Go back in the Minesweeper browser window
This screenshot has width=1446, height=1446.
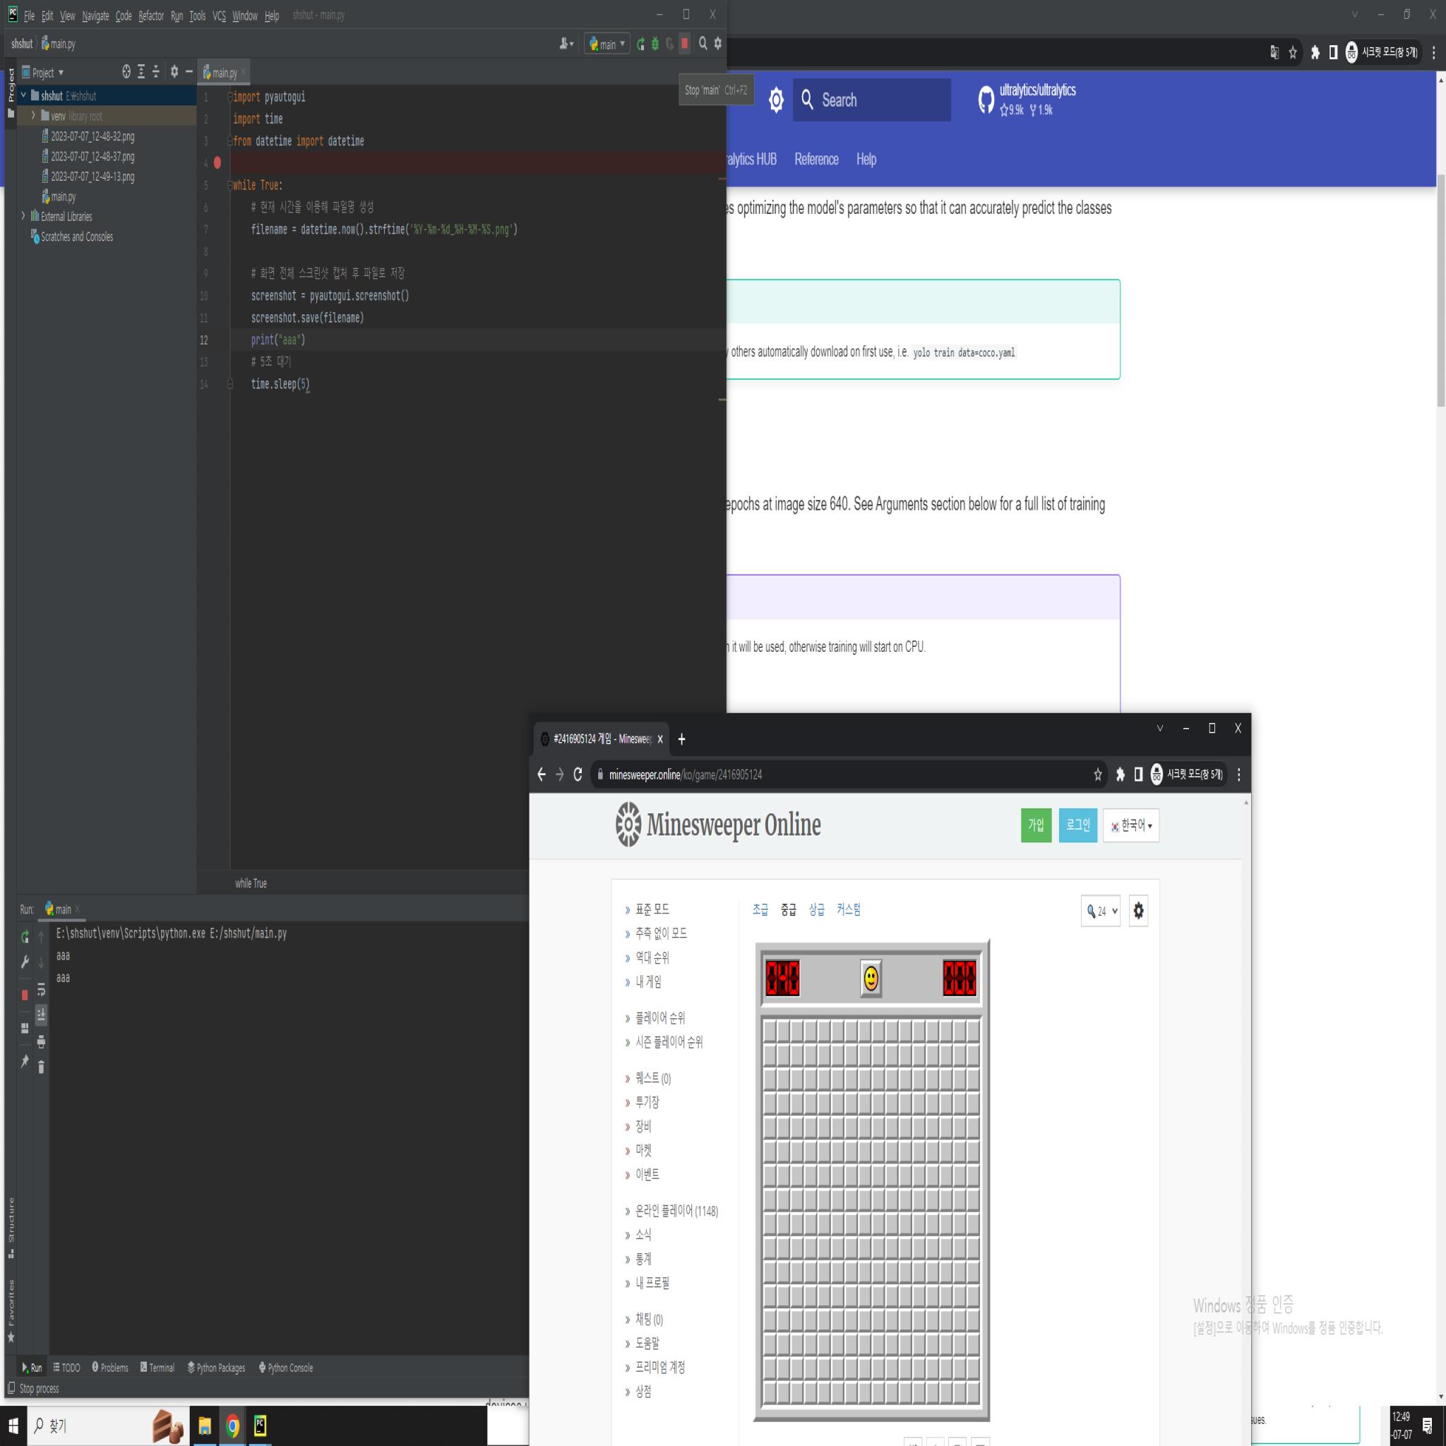pyautogui.click(x=542, y=775)
